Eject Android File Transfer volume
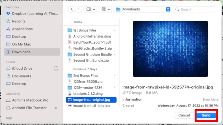The image size is (223, 125). [56, 108]
